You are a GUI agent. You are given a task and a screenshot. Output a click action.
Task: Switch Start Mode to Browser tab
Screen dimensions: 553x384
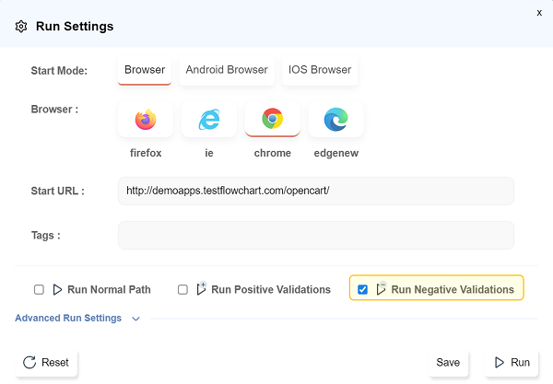click(145, 70)
